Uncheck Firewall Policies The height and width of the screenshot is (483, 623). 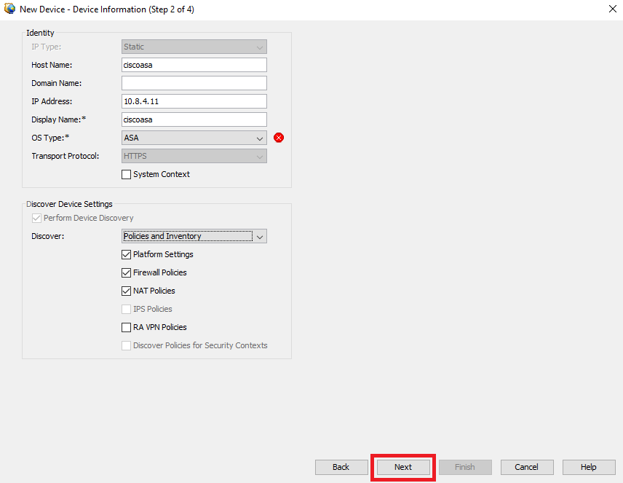(126, 272)
